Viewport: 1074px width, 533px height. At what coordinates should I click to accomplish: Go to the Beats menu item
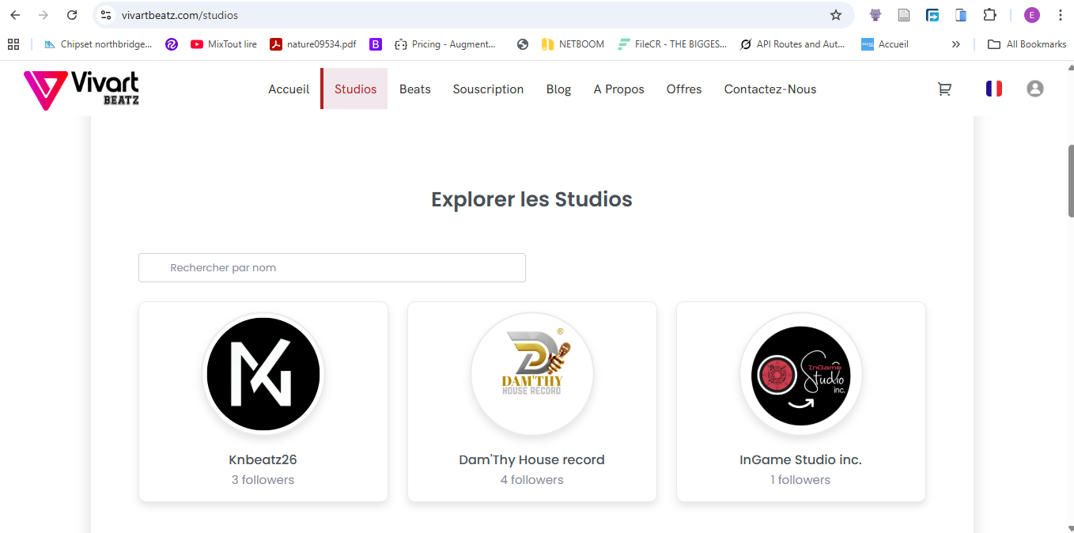click(x=414, y=89)
